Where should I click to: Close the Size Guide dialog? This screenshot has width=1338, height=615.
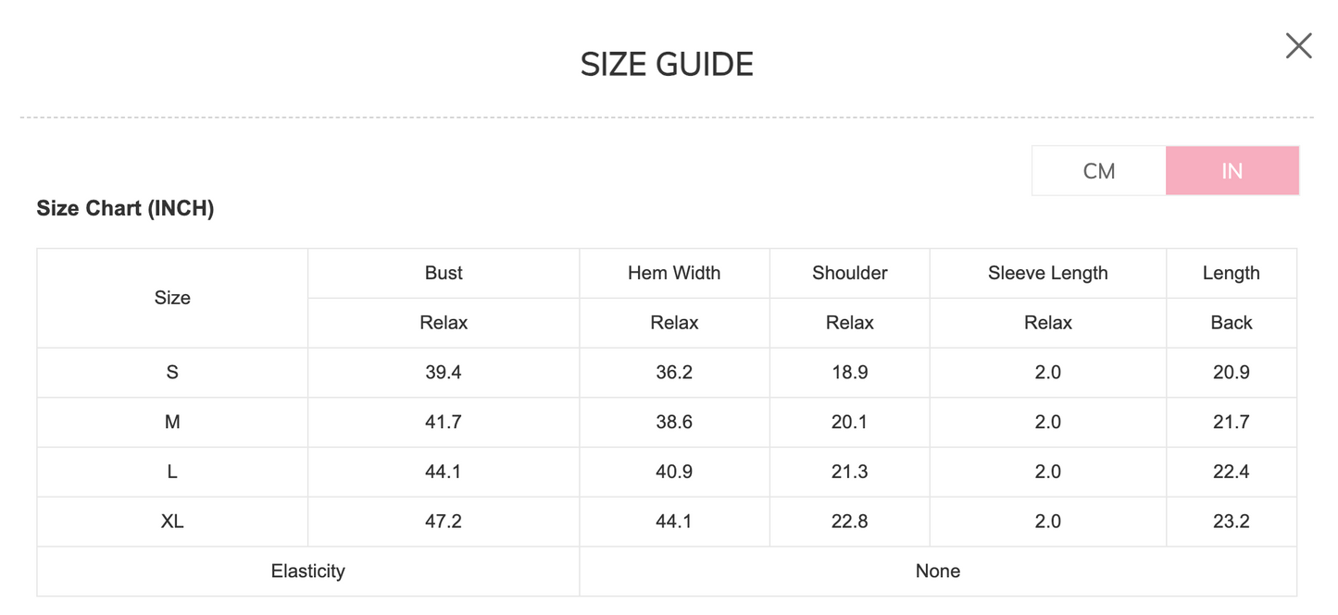(x=1298, y=45)
